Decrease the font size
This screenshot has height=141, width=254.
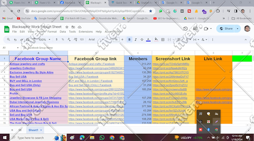(x=110, y=40)
